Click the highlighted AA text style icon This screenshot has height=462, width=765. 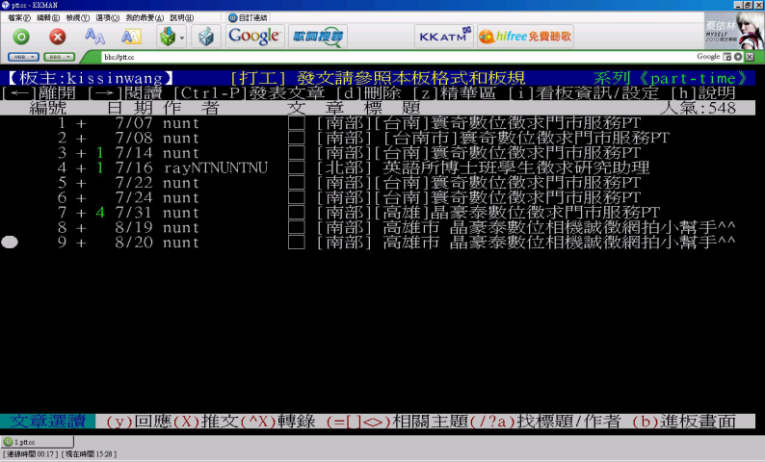[131, 36]
